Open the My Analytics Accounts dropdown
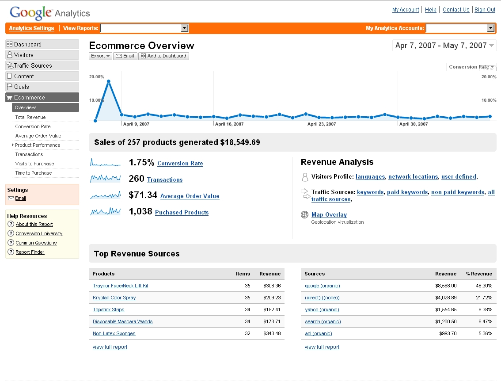501x382 pixels. coord(460,28)
